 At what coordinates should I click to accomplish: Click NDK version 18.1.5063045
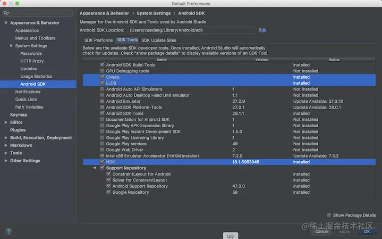(245, 162)
